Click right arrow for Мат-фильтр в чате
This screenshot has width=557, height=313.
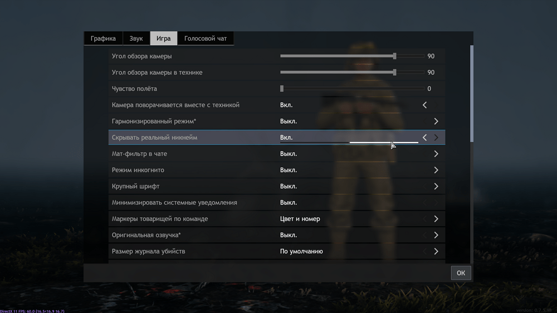436,154
